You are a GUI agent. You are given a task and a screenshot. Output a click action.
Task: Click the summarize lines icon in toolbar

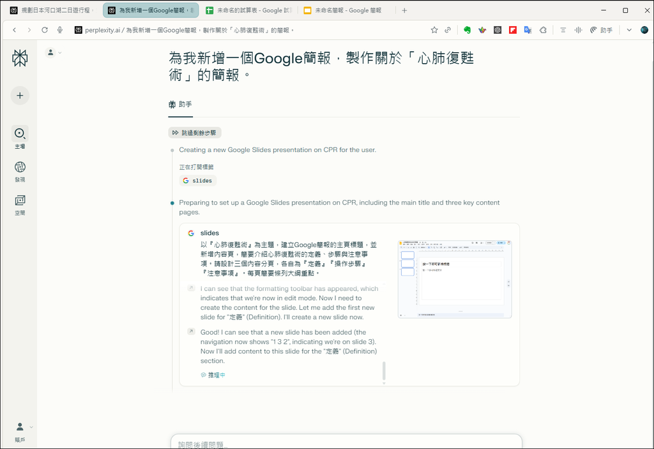click(563, 30)
